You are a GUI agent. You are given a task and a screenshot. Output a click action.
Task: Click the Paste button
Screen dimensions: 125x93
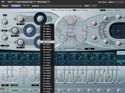pyautogui.click(x=94, y=6)
